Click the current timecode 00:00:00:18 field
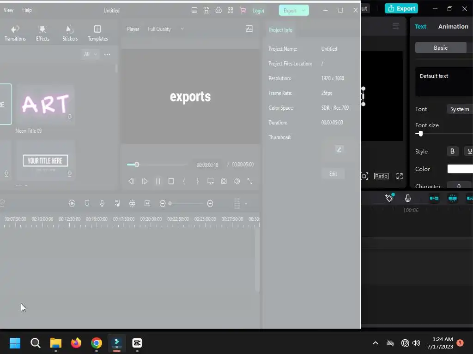This screenshot has height=354, width=473. click(207, 165)
